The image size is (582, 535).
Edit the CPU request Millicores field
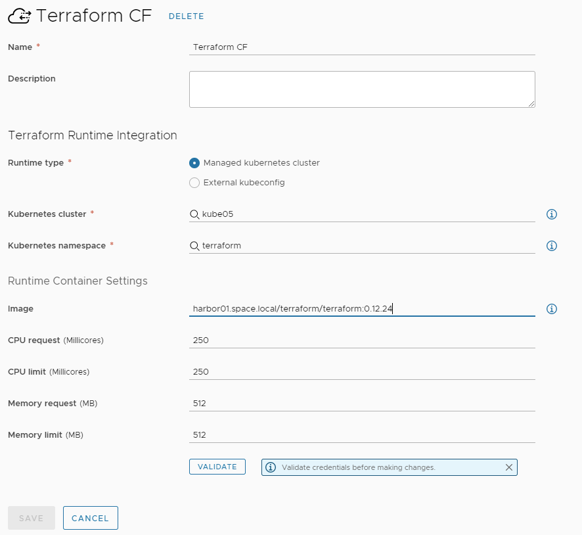[x=362, y=340]
